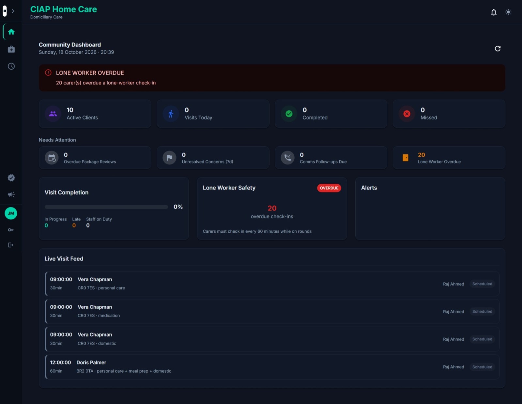Click the Comms Follow-ups phone icon
This screenshot has width=522, height=404.
pos(287,158)
